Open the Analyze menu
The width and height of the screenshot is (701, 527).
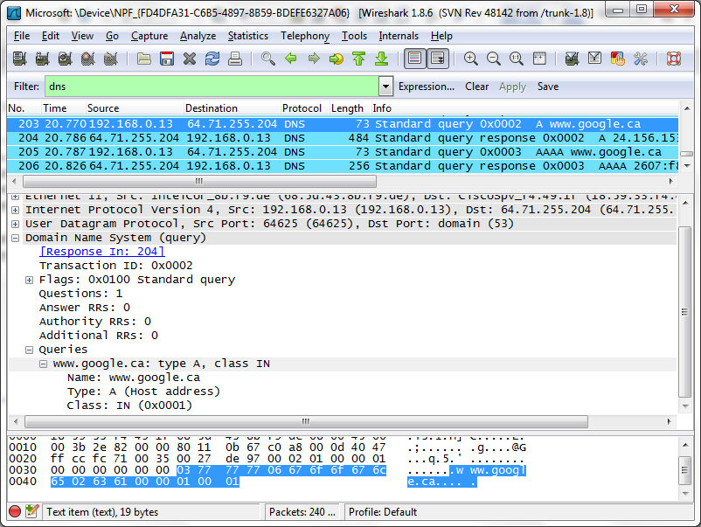click(x=198, y=36)
